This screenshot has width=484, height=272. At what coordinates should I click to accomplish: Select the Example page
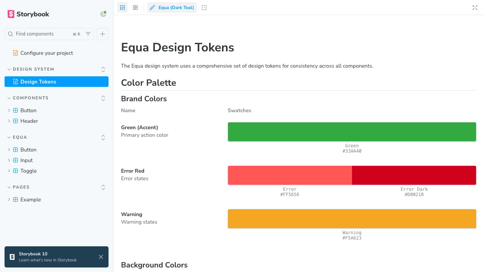[56, 199]
